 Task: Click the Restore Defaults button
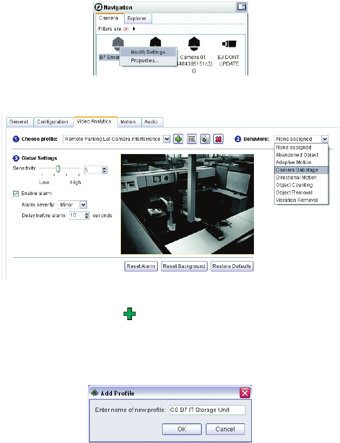coord(232,266)
